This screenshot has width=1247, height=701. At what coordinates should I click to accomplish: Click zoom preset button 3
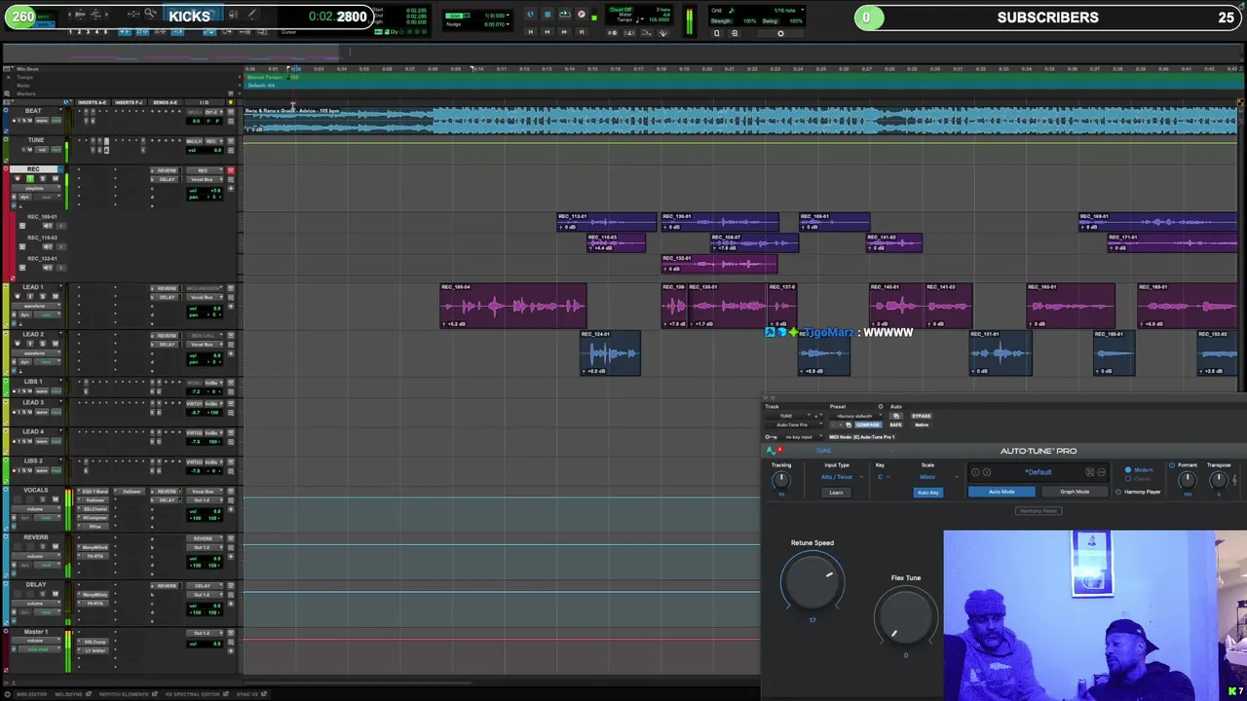coord(88,31)
